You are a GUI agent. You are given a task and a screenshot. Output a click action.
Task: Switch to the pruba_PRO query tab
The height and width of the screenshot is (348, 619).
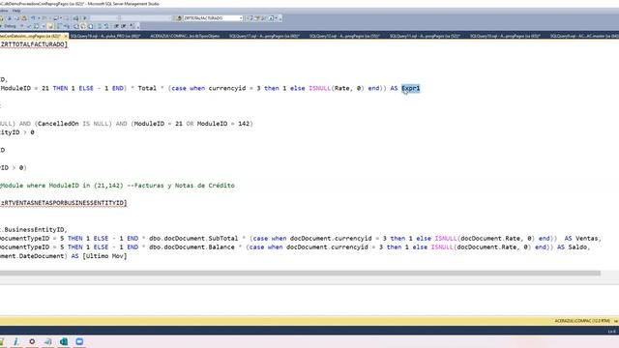tap(105, 36)
